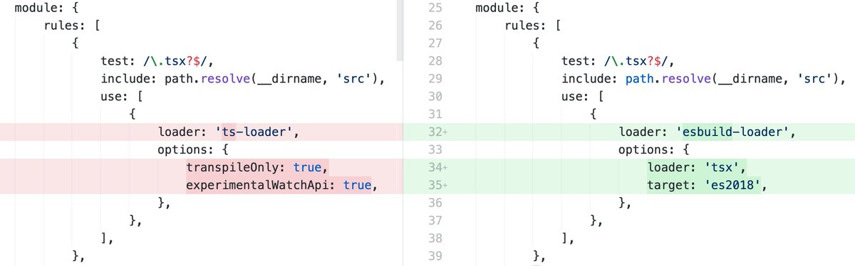This screenshot has width=855, height=266.
Task: Click 'rules: [' in the old-version pane
Action: (x=71, y=26)
